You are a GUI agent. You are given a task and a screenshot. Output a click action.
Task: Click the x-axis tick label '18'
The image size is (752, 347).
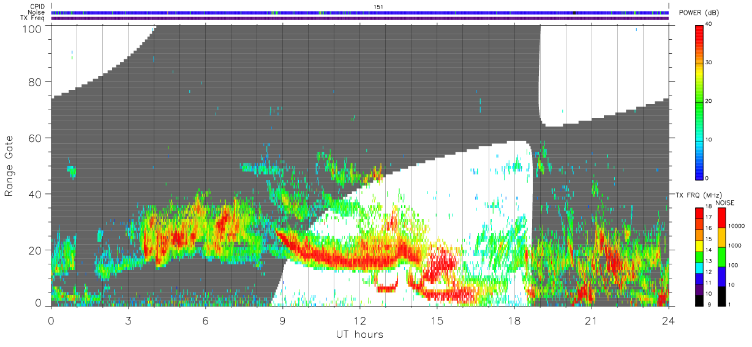[x=514, y=320]
